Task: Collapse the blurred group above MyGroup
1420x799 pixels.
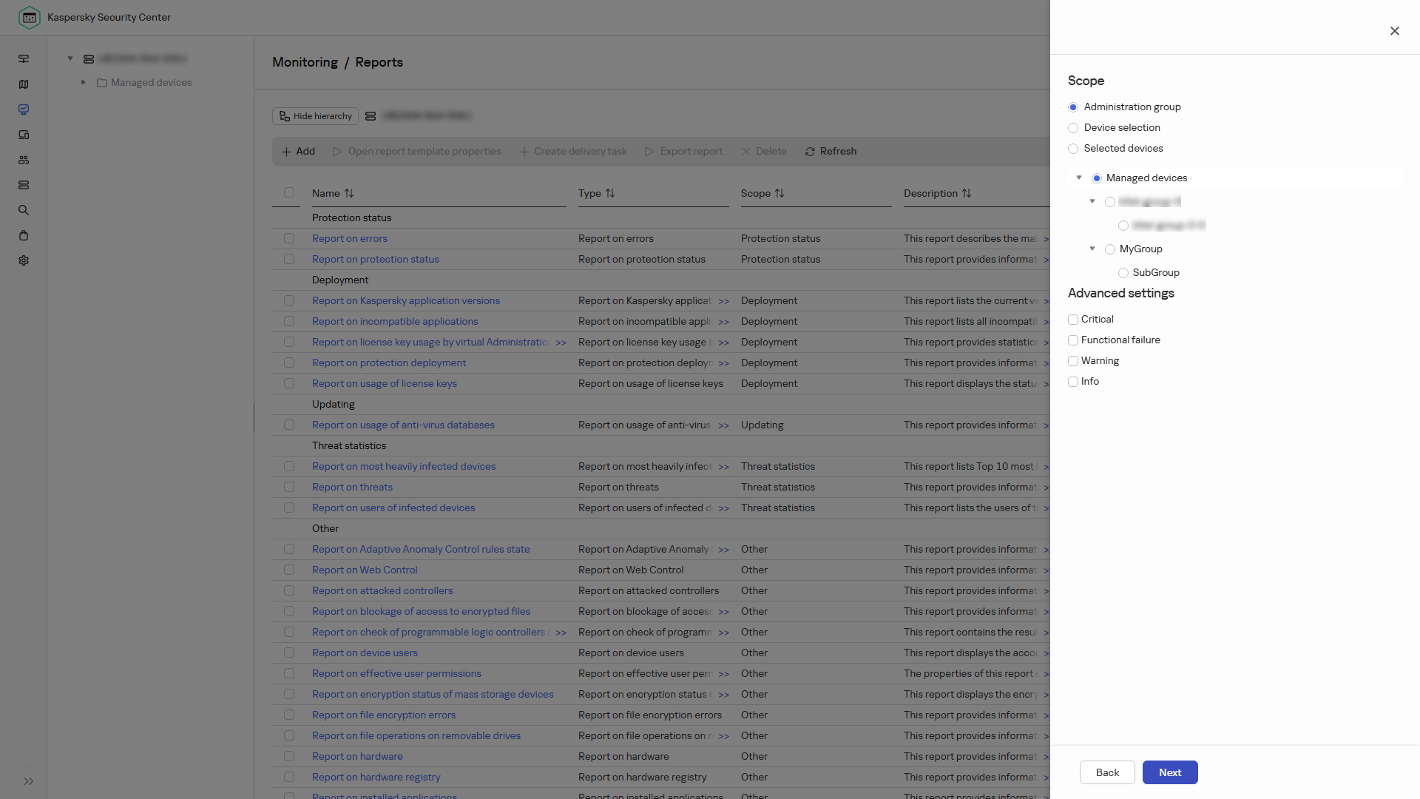Action: [1092, 201]
